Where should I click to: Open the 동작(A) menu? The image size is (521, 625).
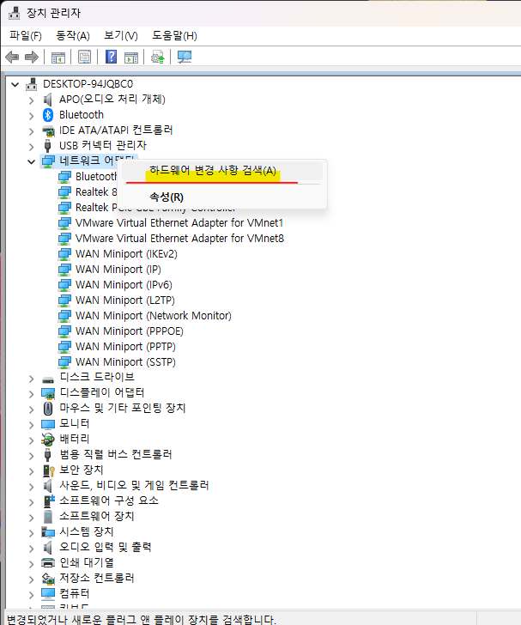point(73,36)
